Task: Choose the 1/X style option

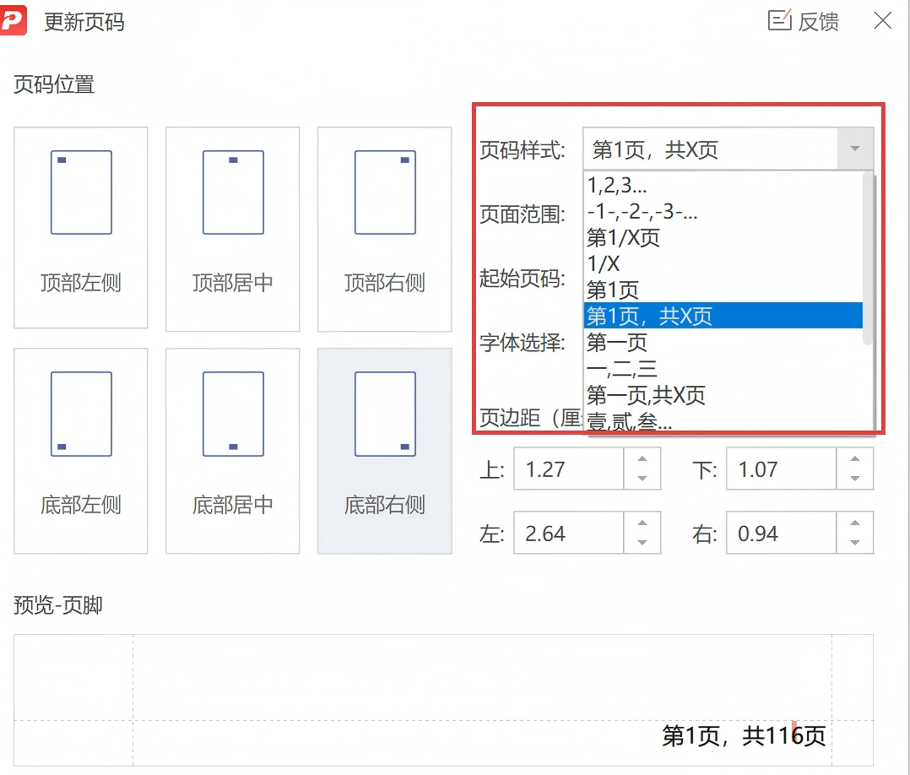Action: pos(723,264)
